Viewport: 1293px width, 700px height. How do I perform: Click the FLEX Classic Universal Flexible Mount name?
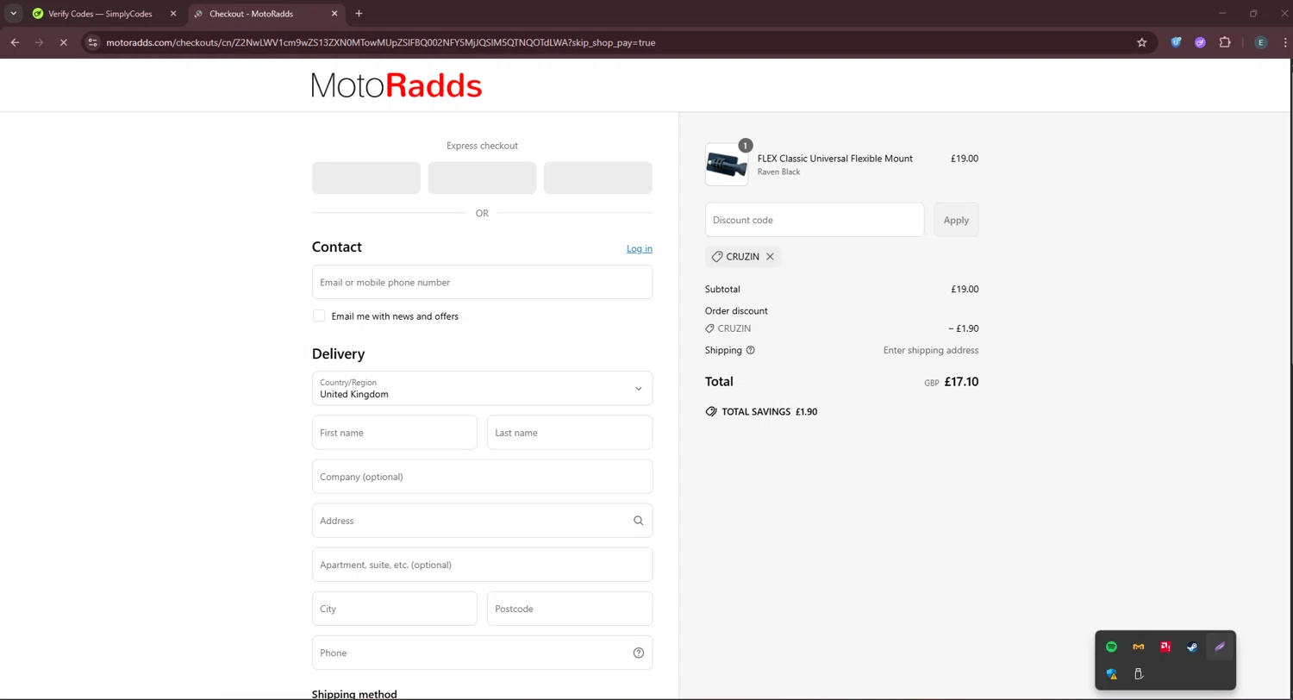pyautogui.click(x=834, y=159)
